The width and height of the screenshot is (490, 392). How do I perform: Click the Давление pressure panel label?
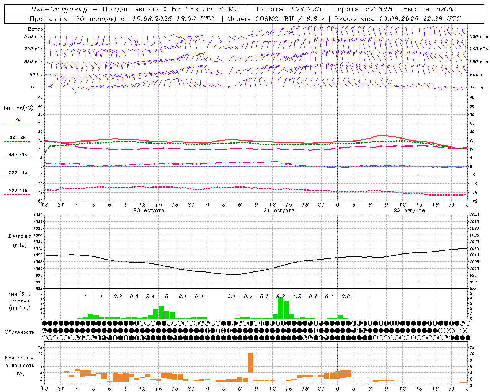pyautogui.click(x=20, y=237)
